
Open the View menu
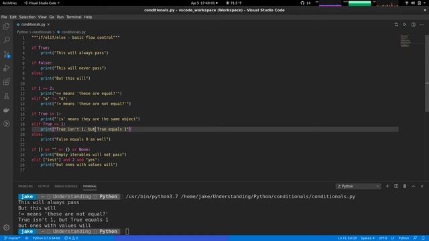pos(42,17)
